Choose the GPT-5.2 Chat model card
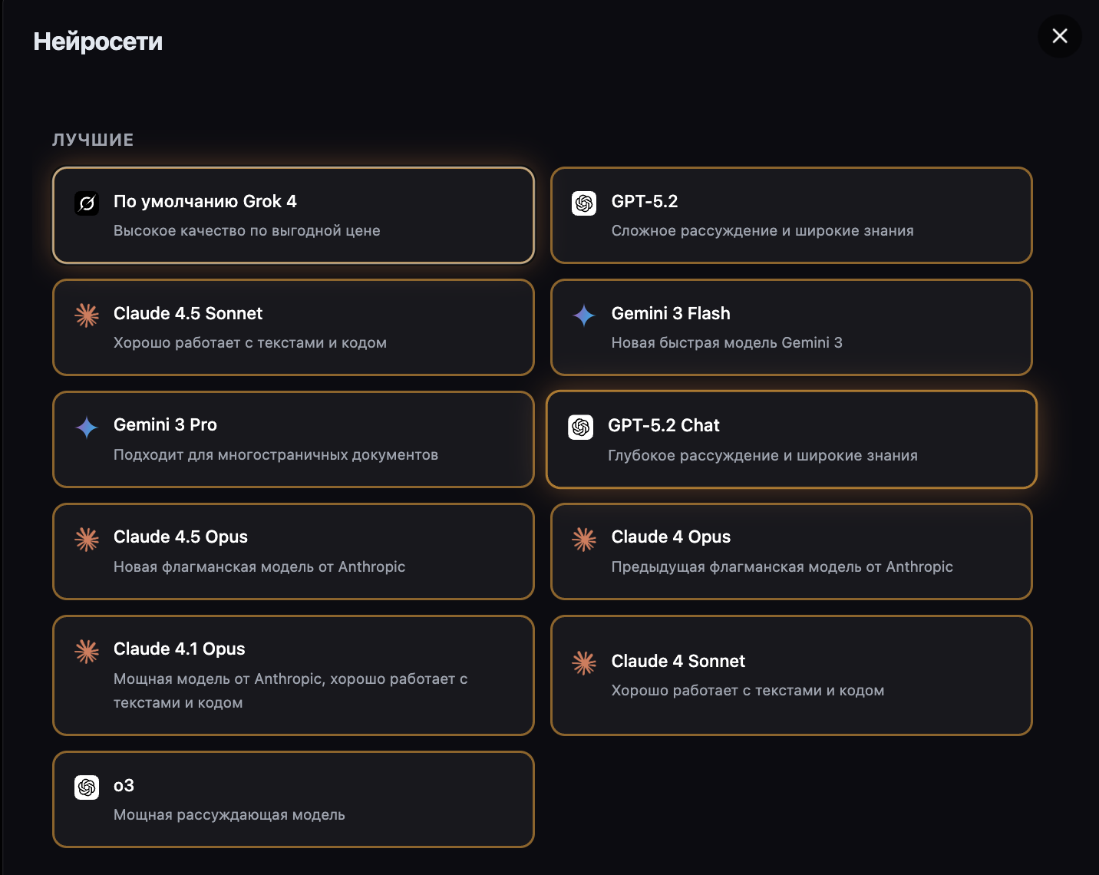1099x875 pixels. pyautogui.click(x=791, y=440)
